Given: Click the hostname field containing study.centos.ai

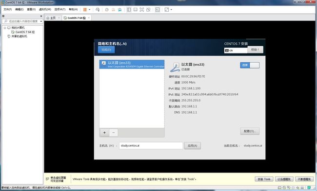Looking at the screenshot, I should (x=151, y=145).
